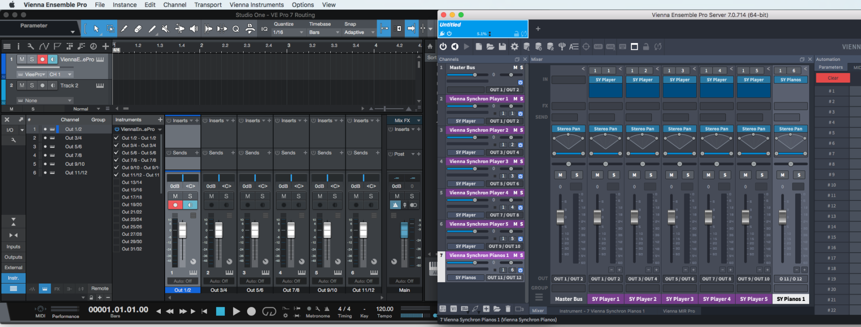861x327 pixels.
Task: Click the Instr. button in console sidebar
Action: click(13, 278)
